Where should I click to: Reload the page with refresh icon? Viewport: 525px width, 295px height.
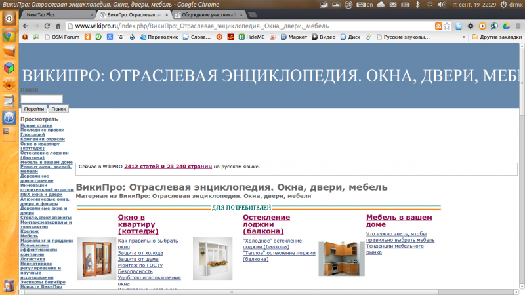[47, 26]
